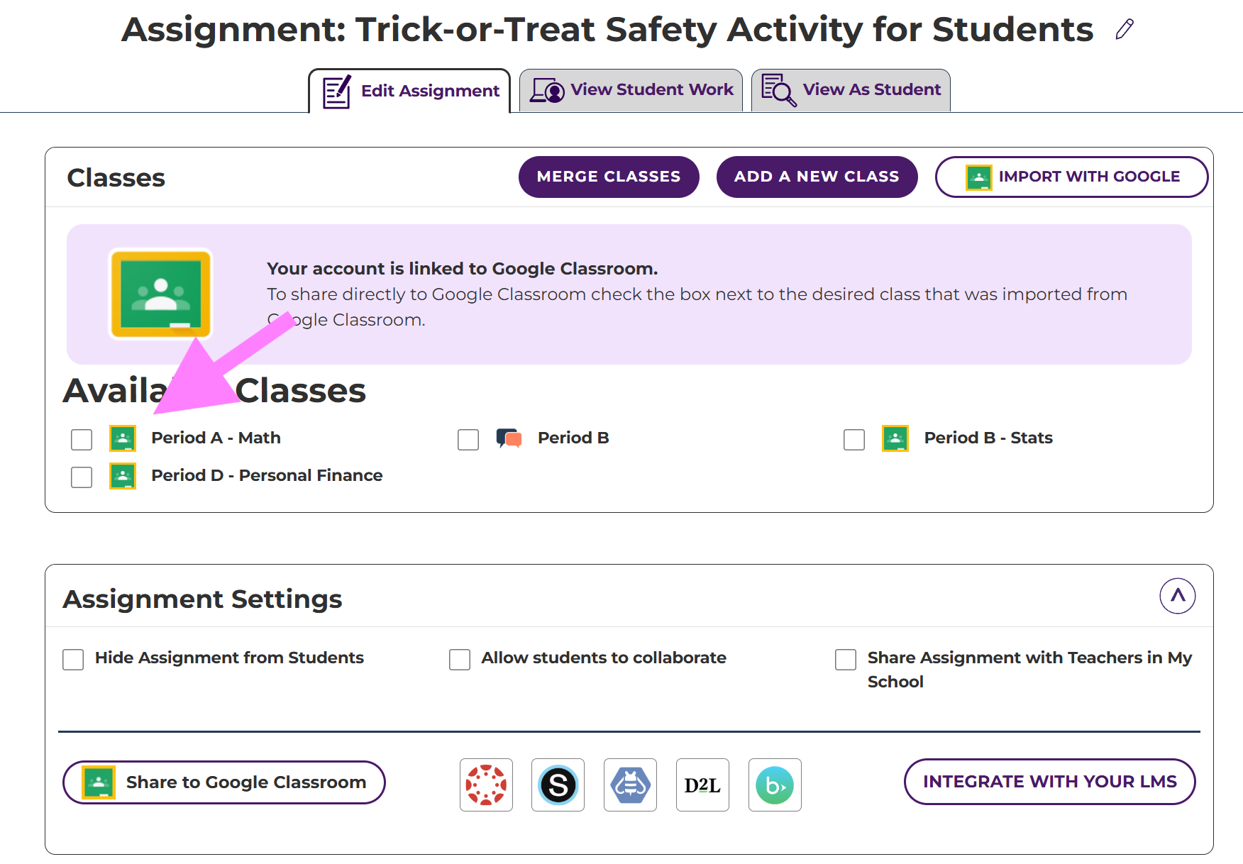This screenshot has height=864, width=1243.
Task: Toggle Allow students to collaborate
Action: click(460, 660)
